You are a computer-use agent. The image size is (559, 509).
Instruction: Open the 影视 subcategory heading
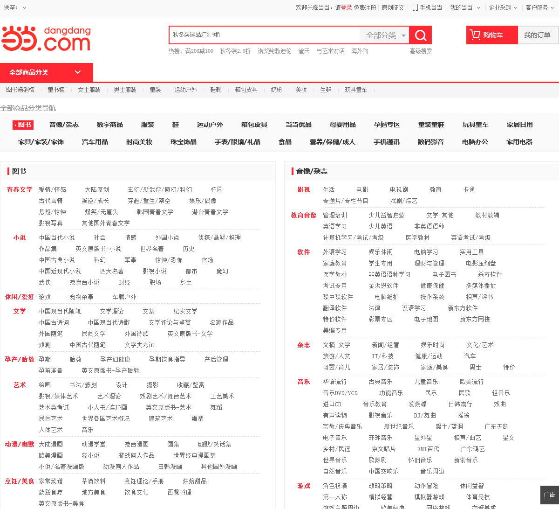click(x=304, y=189)
